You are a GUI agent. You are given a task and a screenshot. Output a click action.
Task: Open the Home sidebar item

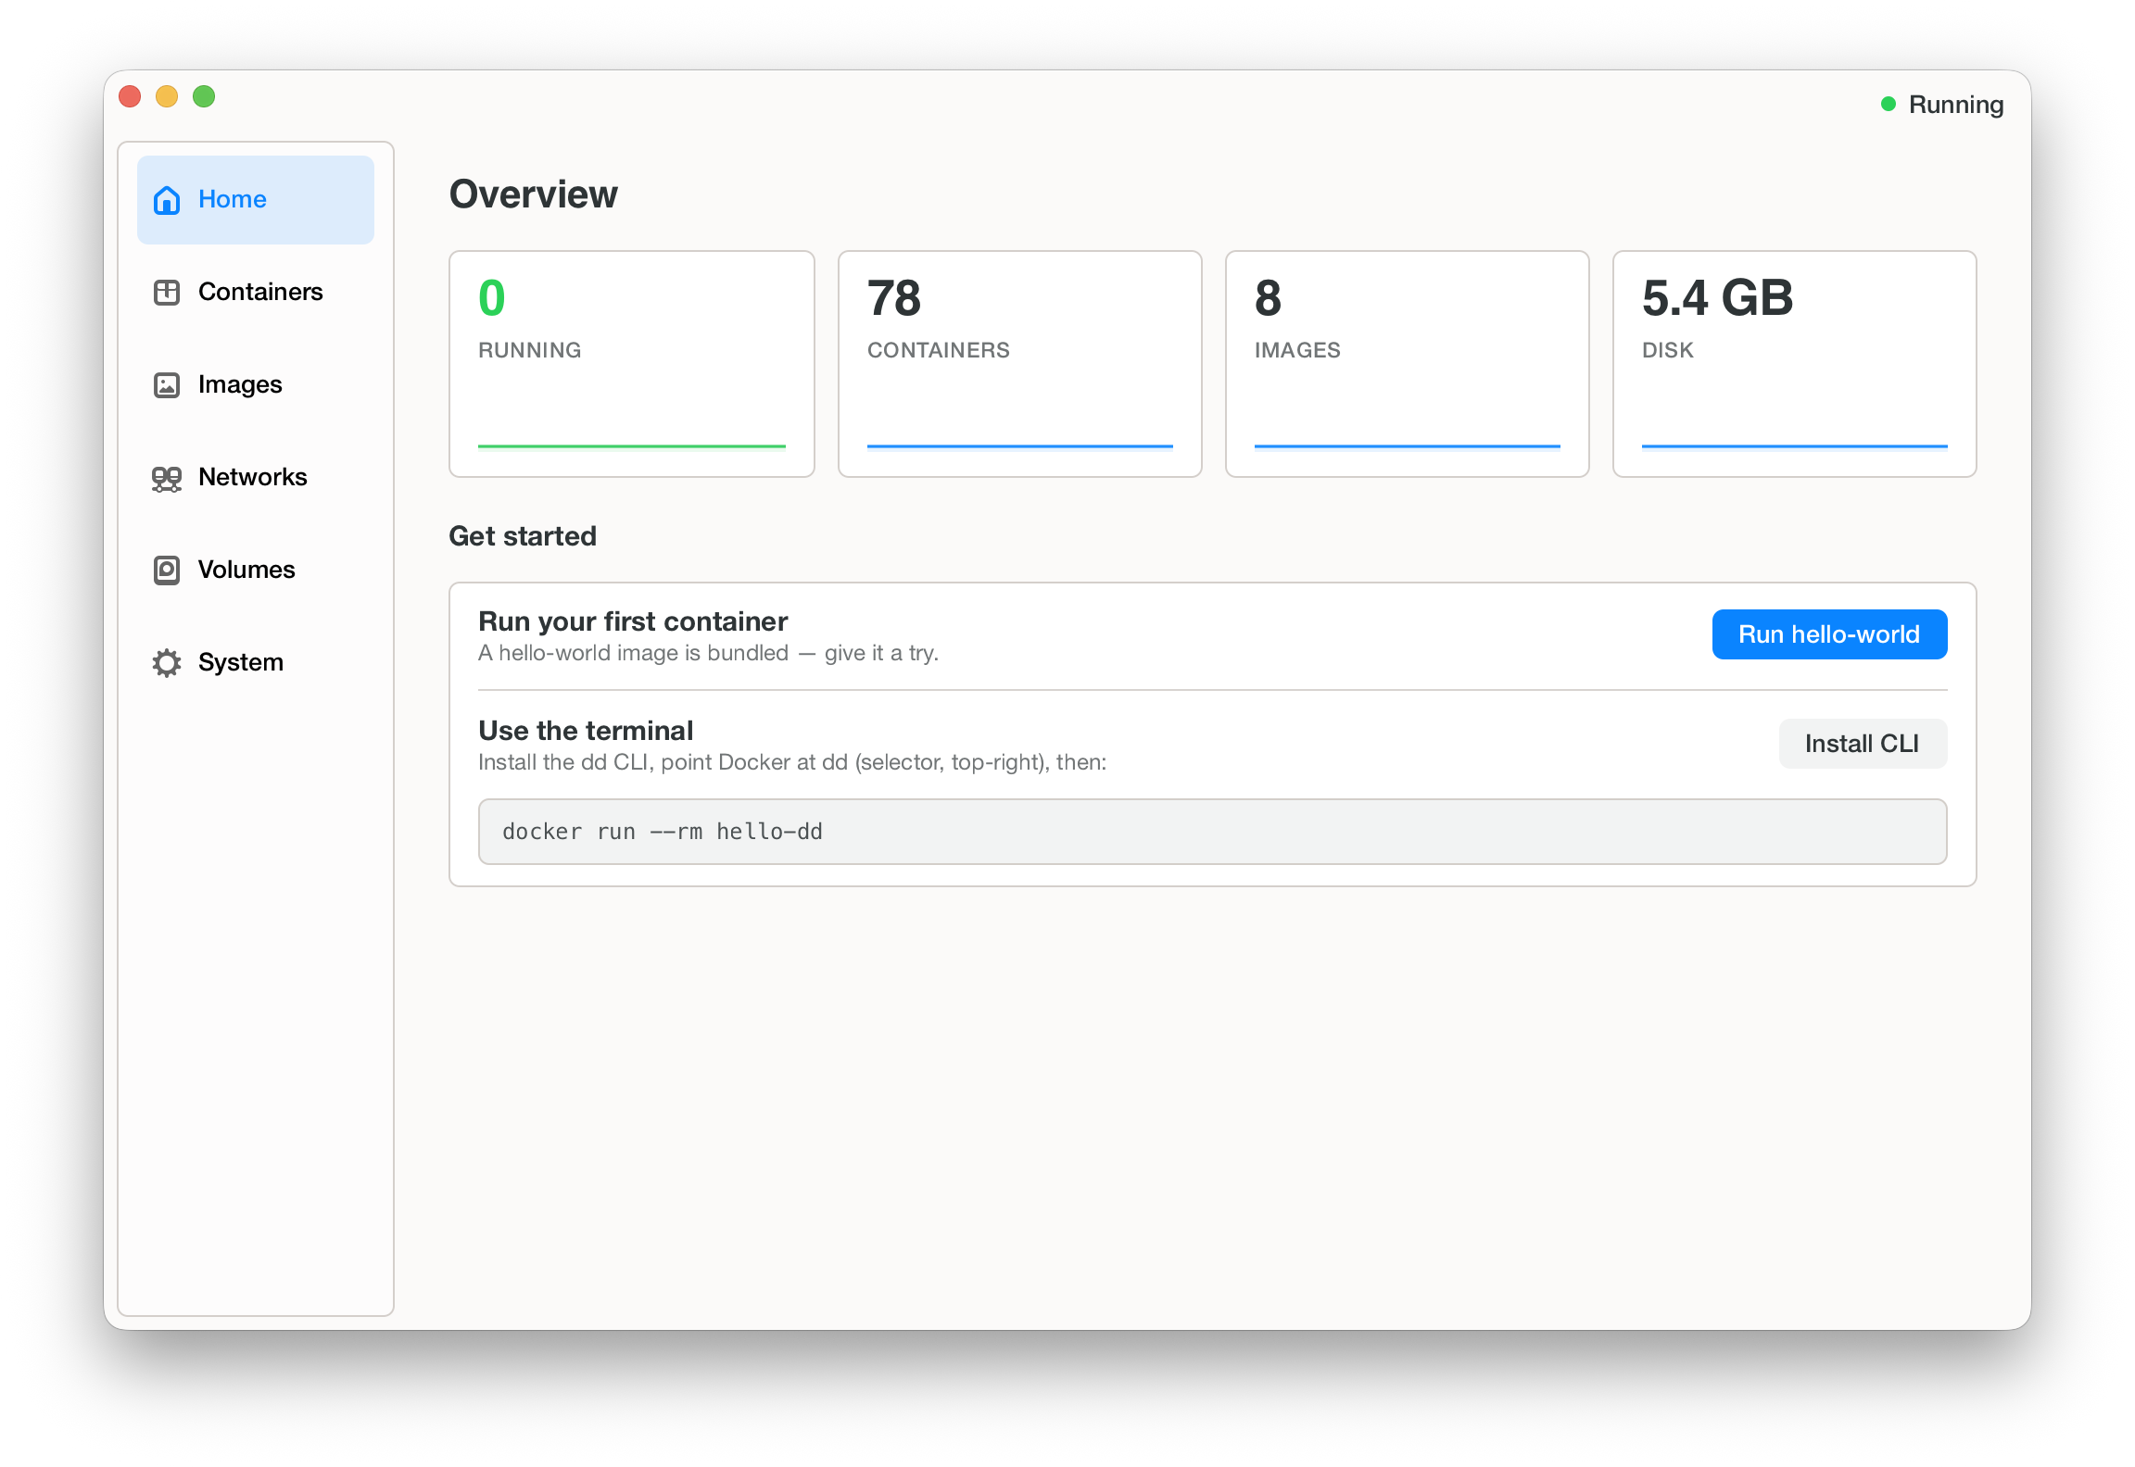256,199
